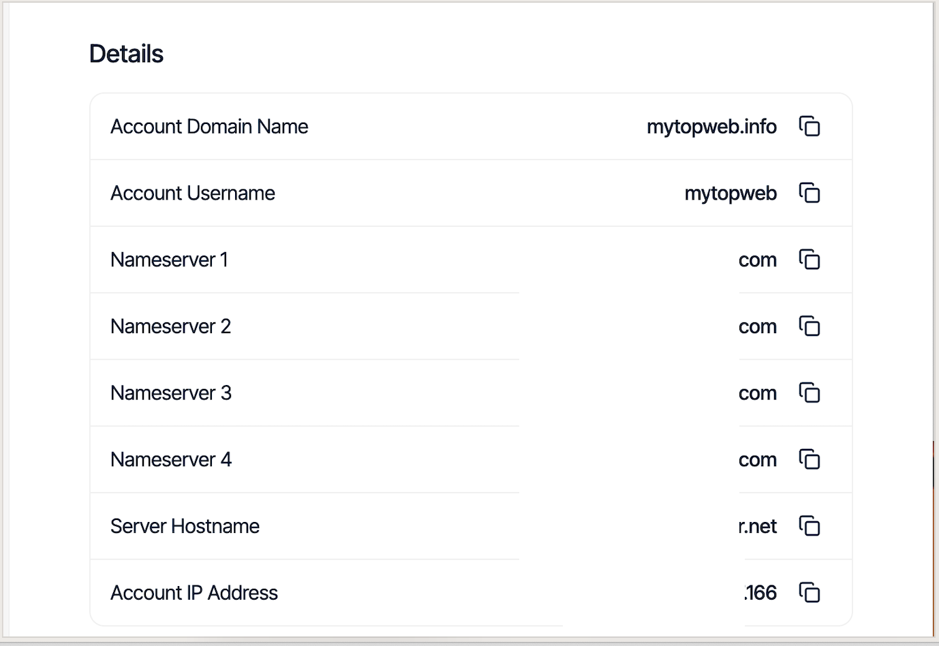Select the mytopweb username text
This screenshot has height=646, width=939.
pyautogui.click(x=730, y=194)
